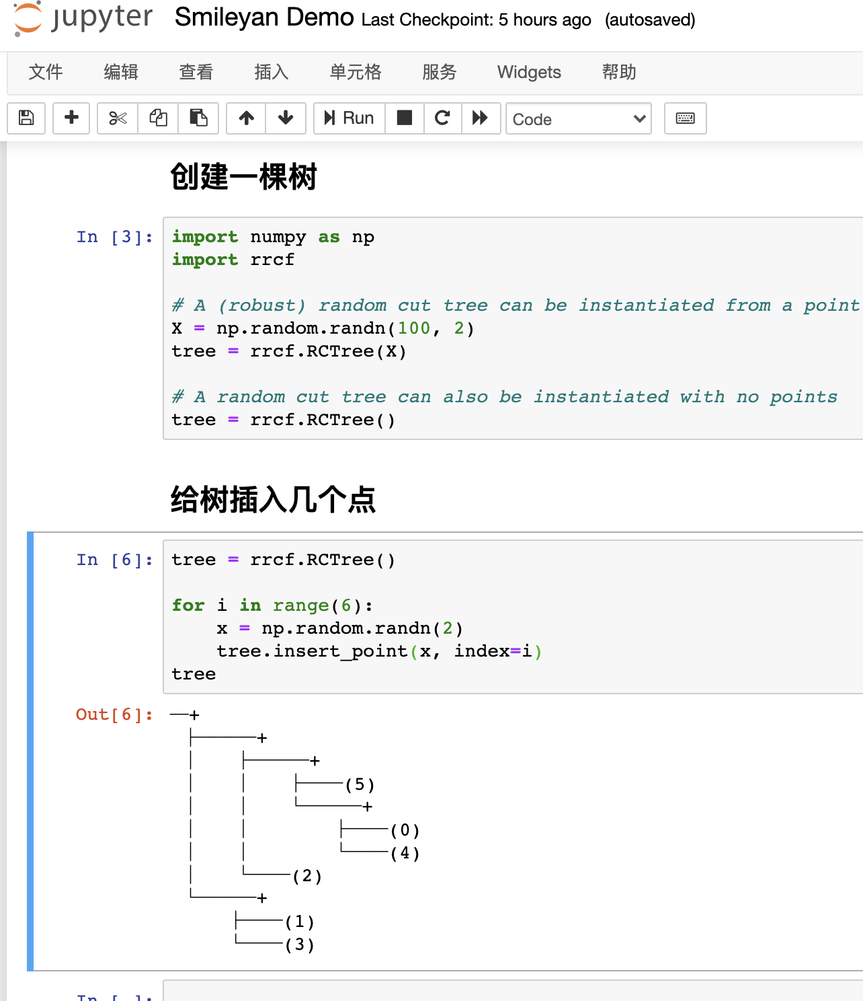Open the 服务 menu
Screen dimensions: 863x1001
pos(440,72)
